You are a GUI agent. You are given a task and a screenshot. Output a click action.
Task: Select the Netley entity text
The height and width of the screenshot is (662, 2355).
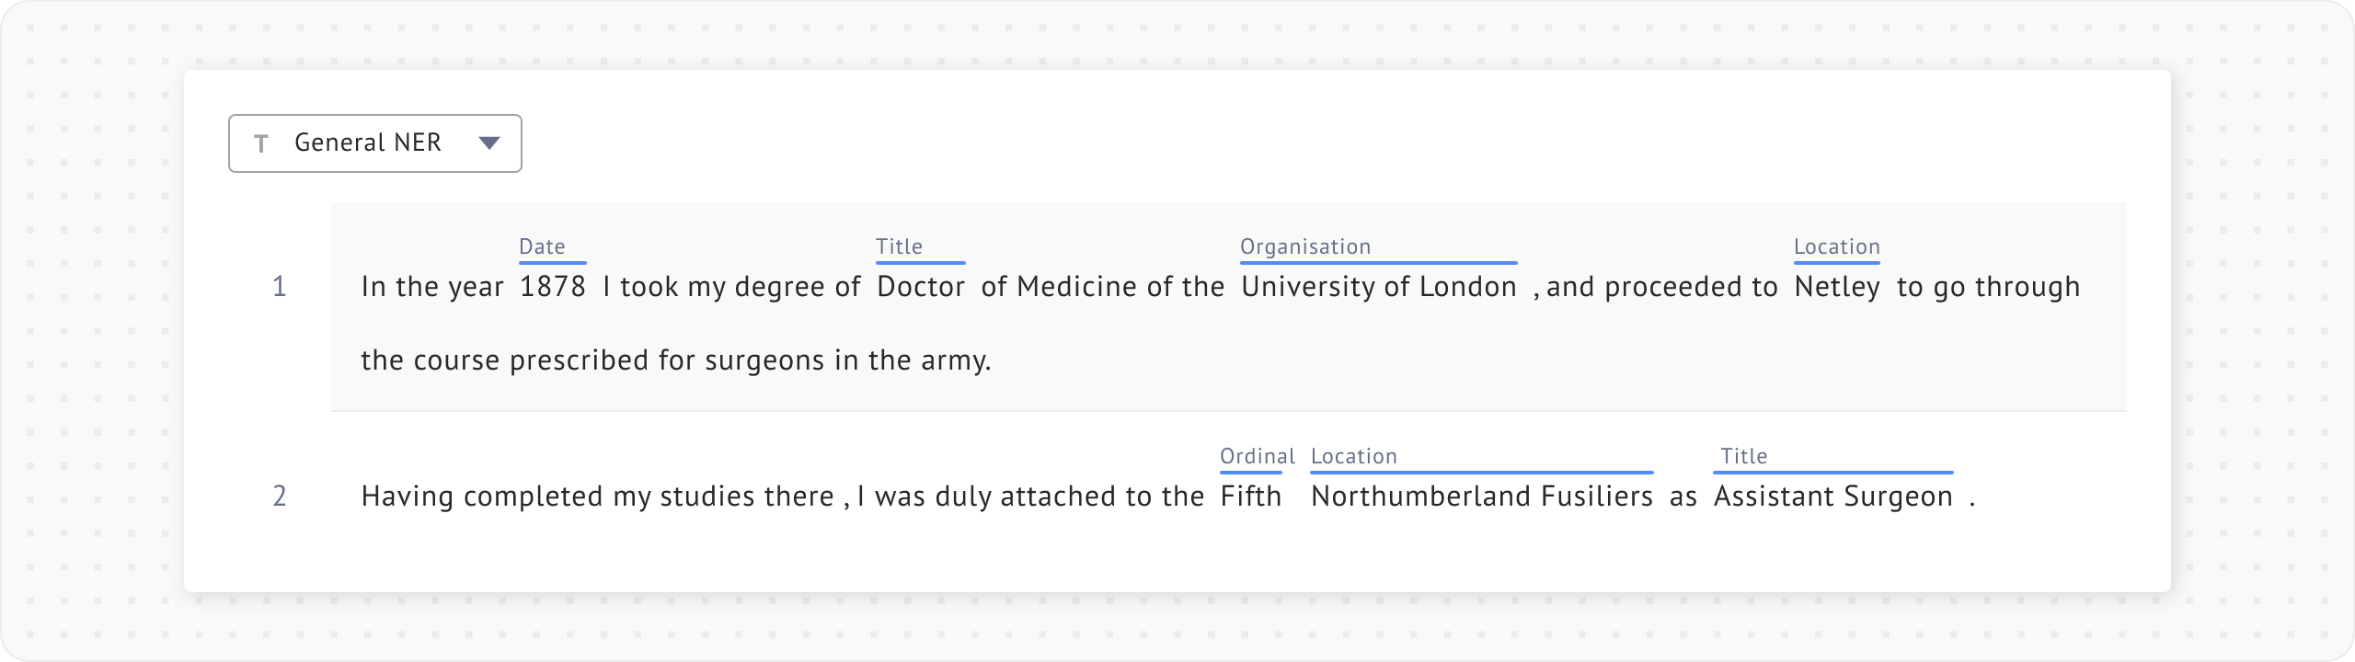[x=1837, y=287]
